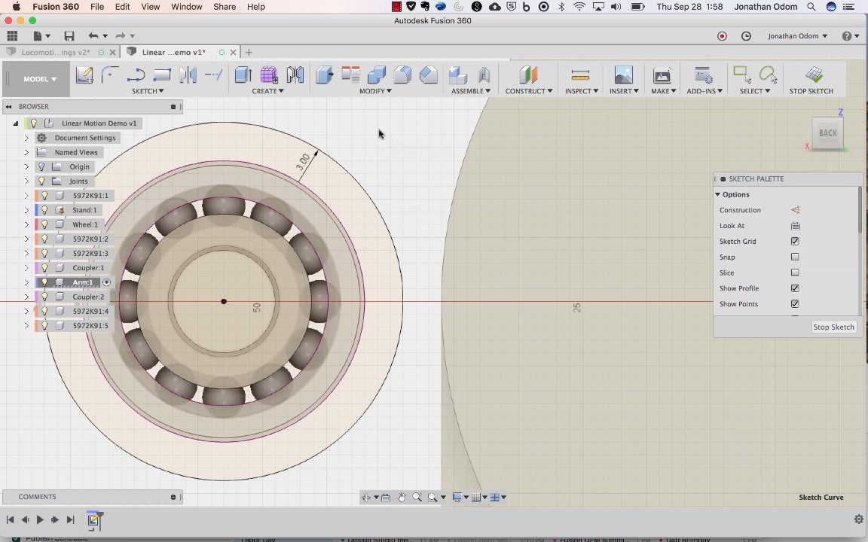The height and width of the screenshot is (542, 868).
Task: Expand the Named Views folder
Action: point(26,152)
